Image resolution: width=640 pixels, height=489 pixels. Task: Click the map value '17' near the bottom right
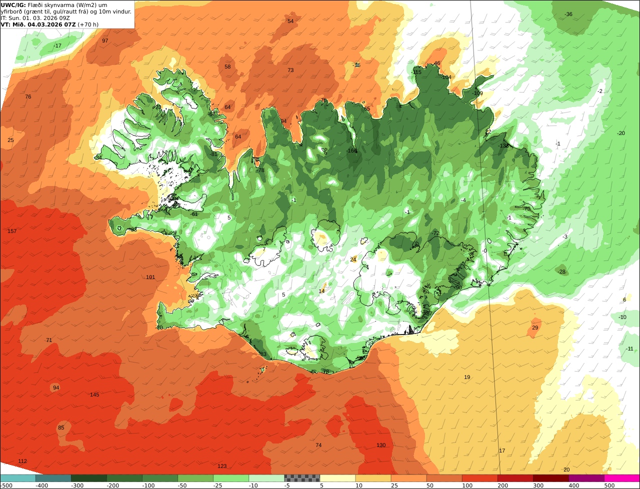tap(502, 451)
